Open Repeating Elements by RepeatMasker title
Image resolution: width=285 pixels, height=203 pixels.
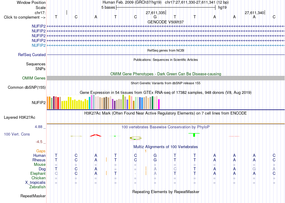(x=166, y=192)
